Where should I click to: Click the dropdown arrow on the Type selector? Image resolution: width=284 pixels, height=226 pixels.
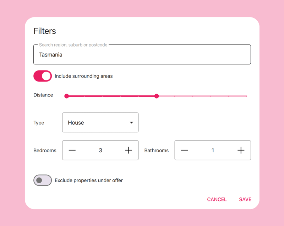tap(131, 122)
